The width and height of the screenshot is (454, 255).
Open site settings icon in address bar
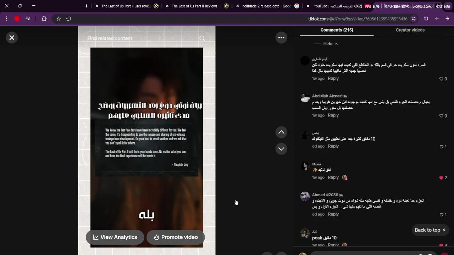[x=414, y=19]
